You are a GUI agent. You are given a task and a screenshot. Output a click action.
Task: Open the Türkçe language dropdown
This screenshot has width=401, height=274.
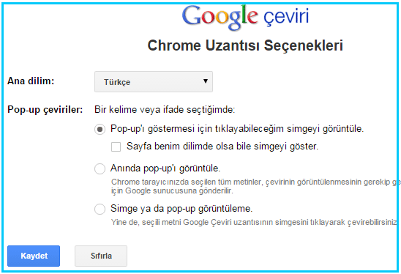(154, 82)
